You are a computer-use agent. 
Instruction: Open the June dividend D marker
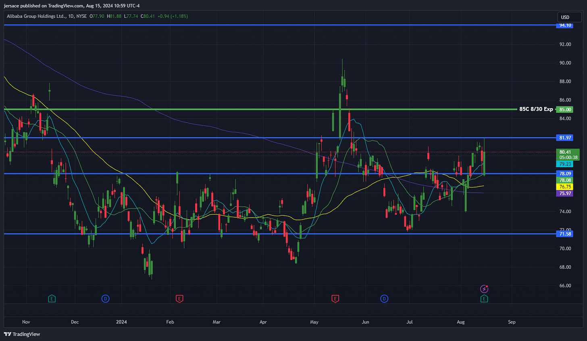384,299
